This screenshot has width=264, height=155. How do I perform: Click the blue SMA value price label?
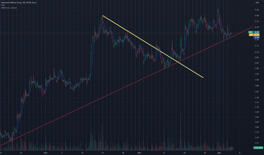point(257,37)
